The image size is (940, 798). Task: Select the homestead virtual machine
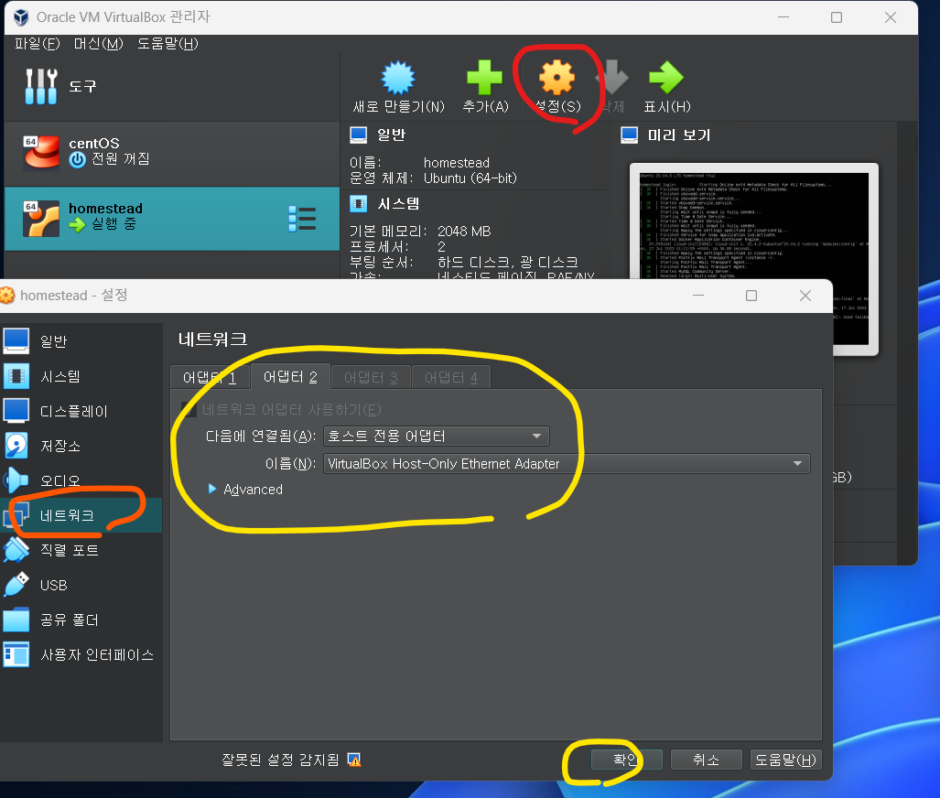pos(172,218)
